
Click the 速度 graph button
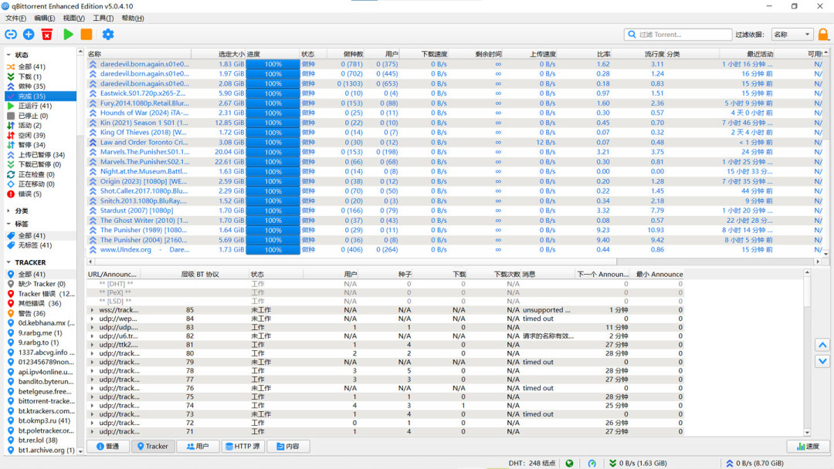point(808,446)
